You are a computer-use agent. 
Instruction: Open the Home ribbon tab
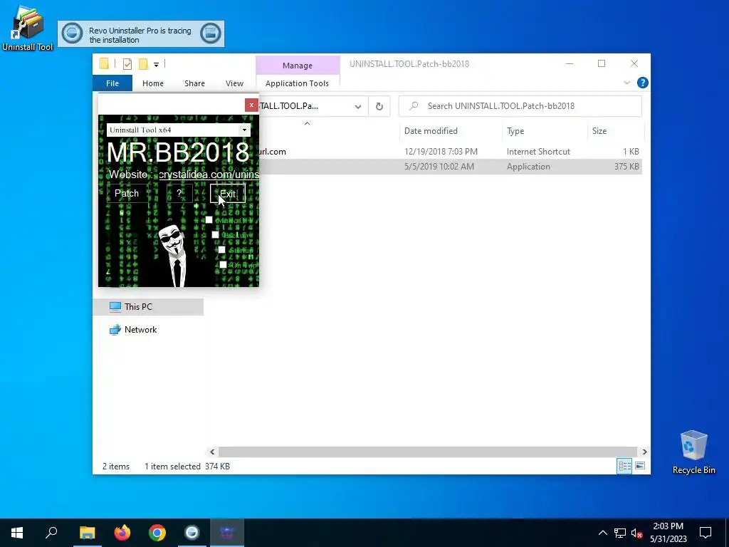click(153, 83)
